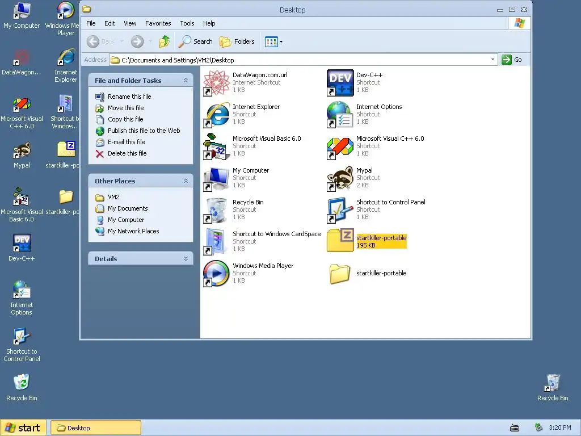The width and height of the screenshot is (581, 436).
Task: Select the Recycle Bin shortcut icon in the file list
Action: point(217,210)
